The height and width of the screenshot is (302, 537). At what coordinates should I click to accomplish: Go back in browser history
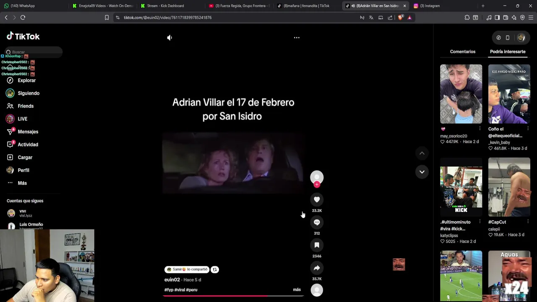coord(6,18)
